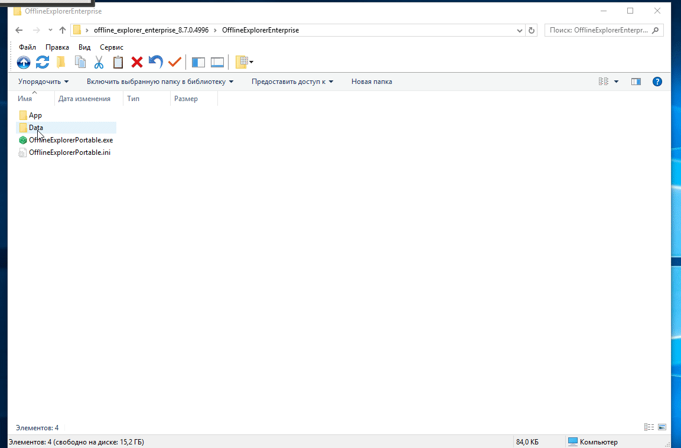Open the recent locations dropdown arrow
This screenshot has height=448, width=681.
coord(50,30)
